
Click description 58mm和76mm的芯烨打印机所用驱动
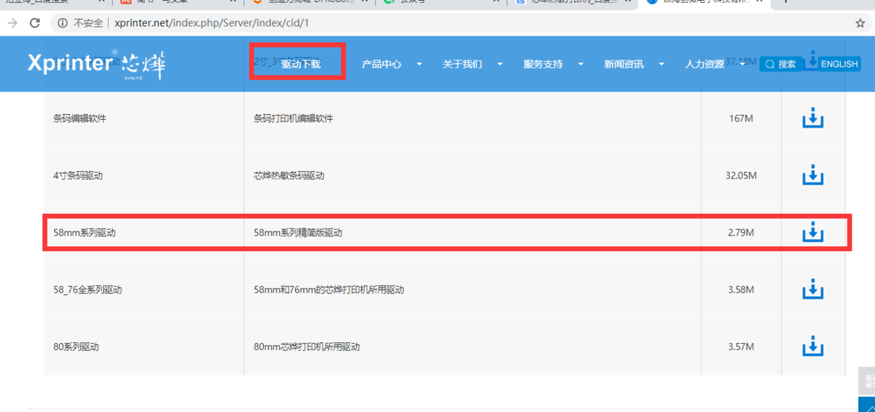click(x=329, y=290)
